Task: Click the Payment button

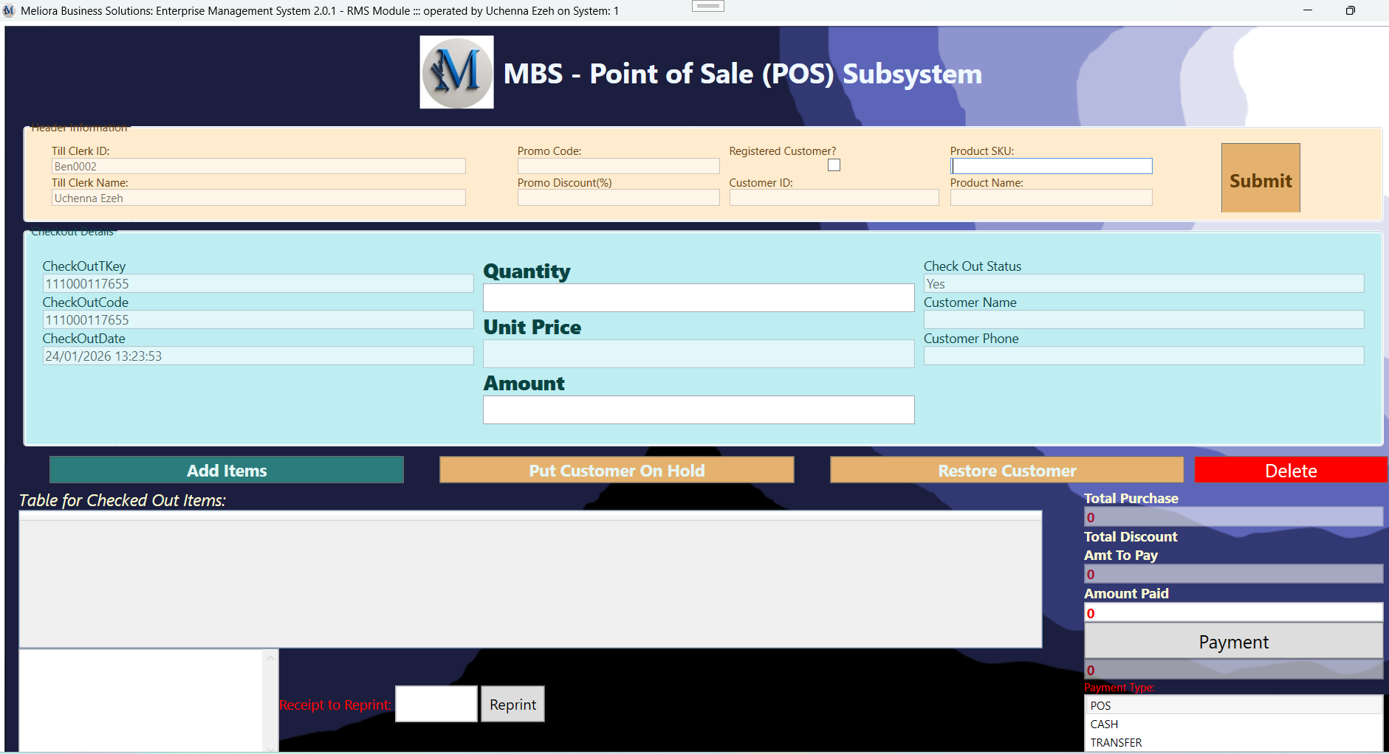Action: point(1233,641)
